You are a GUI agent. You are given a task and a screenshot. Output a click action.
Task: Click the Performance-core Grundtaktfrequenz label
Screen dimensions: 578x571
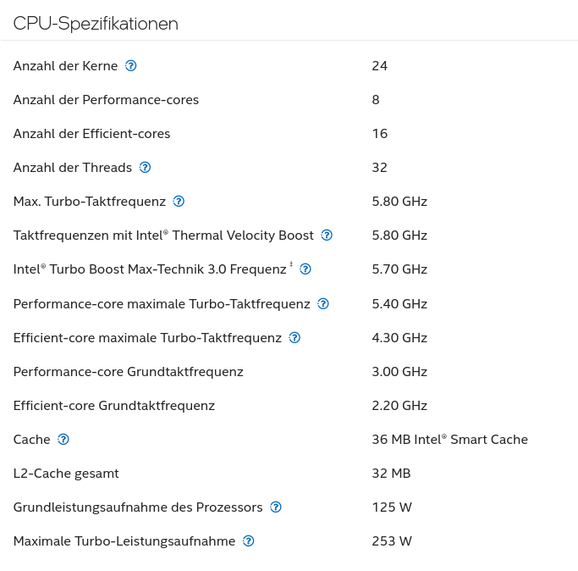pos(128,372)
